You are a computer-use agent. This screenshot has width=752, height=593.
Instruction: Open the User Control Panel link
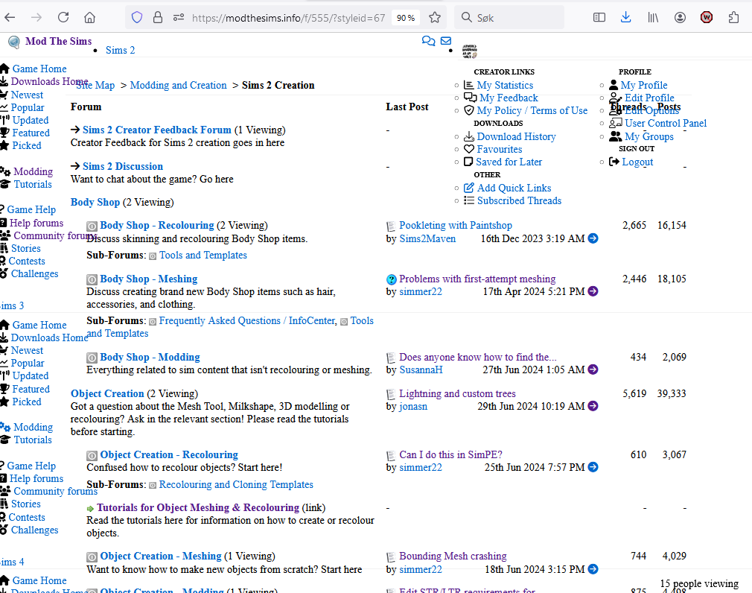[666, 123]
